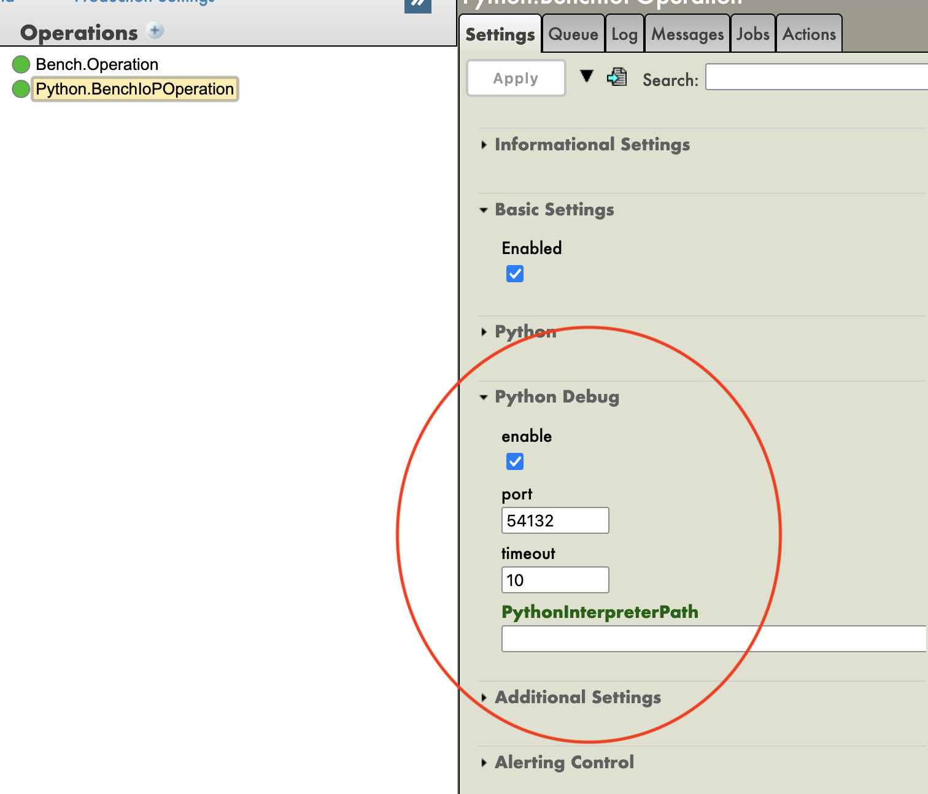Focus the Search settings input field
This screenshot has height=794, width=928.
click(x=816, y=77)
